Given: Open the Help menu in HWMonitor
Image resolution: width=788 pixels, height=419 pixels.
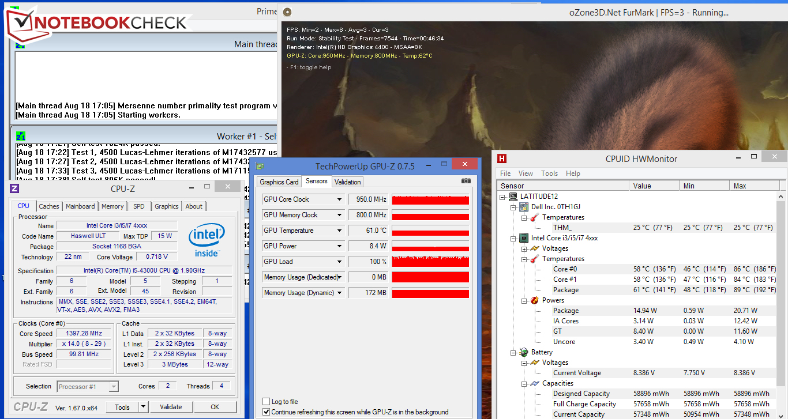Looking at the screenshot, I should [573, 173].
